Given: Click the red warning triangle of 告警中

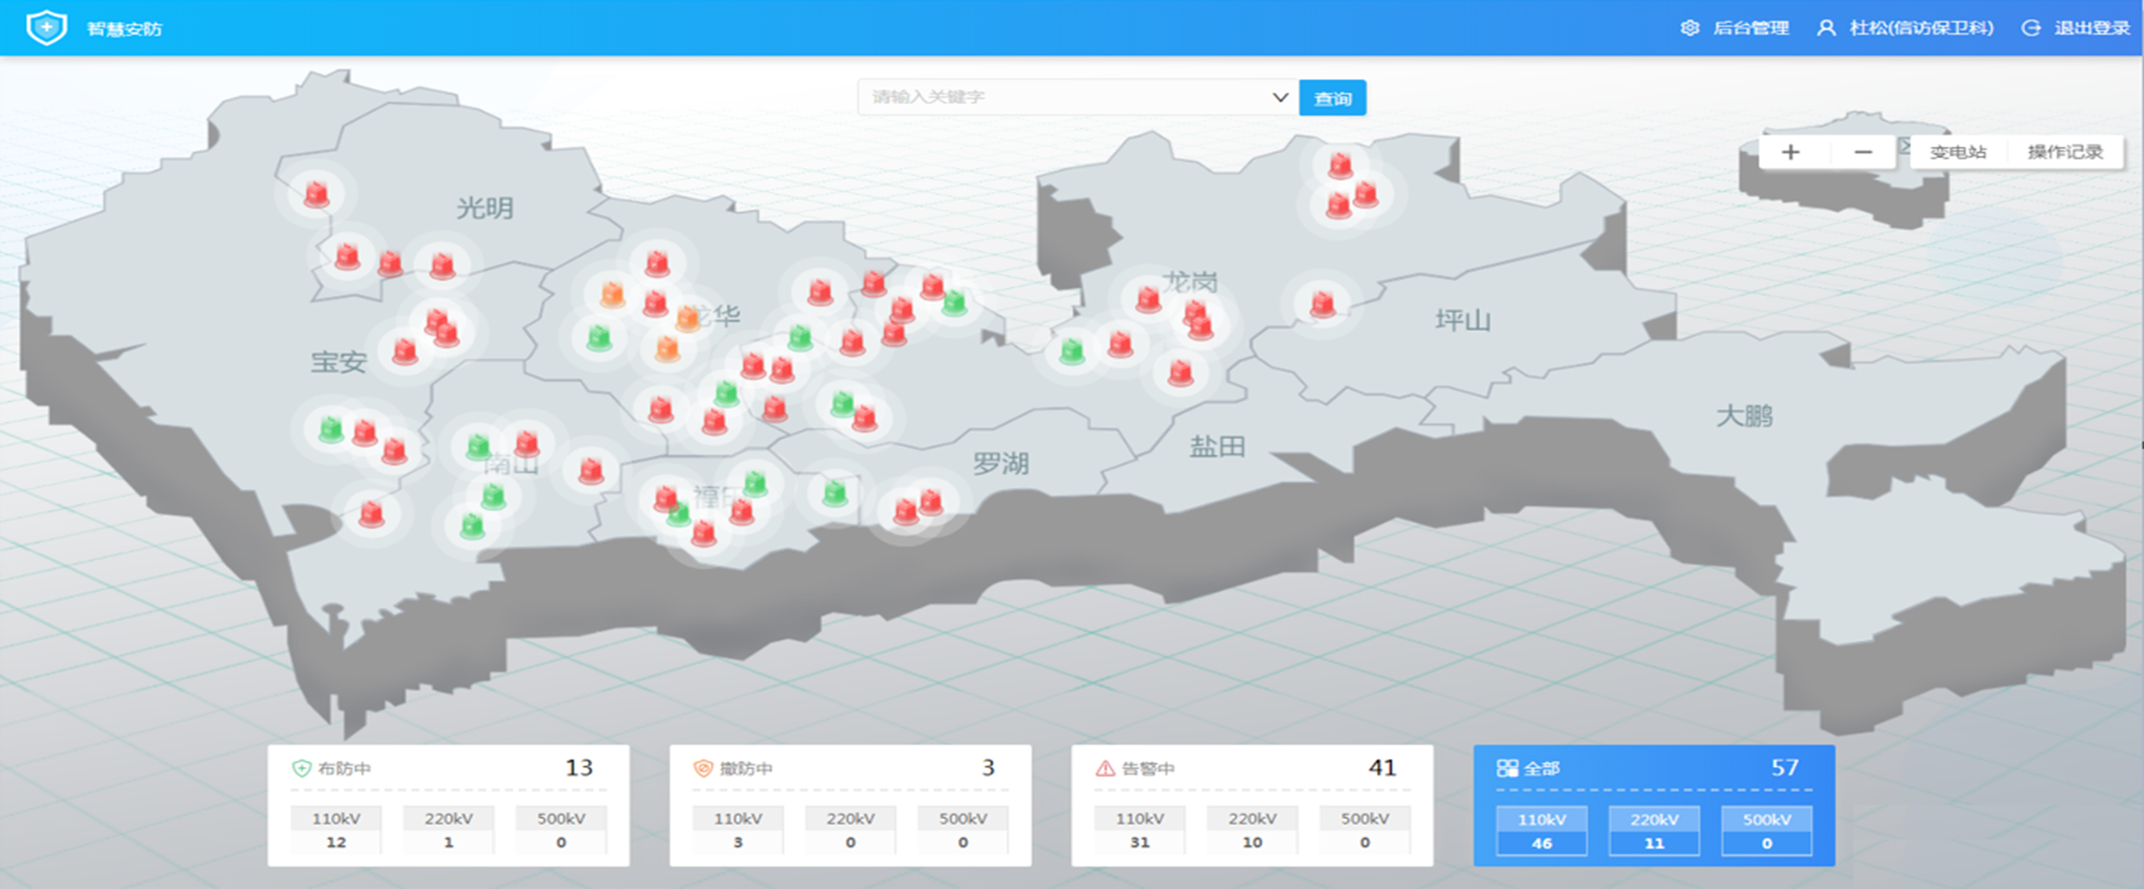Looking at the screenshot, I should (1105, 768).
